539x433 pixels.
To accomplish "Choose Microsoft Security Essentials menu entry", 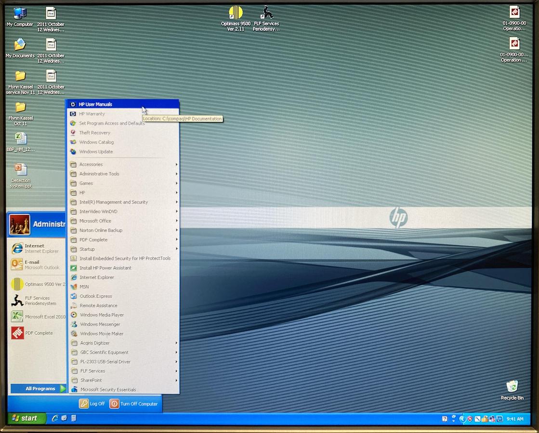I will 108,390.
